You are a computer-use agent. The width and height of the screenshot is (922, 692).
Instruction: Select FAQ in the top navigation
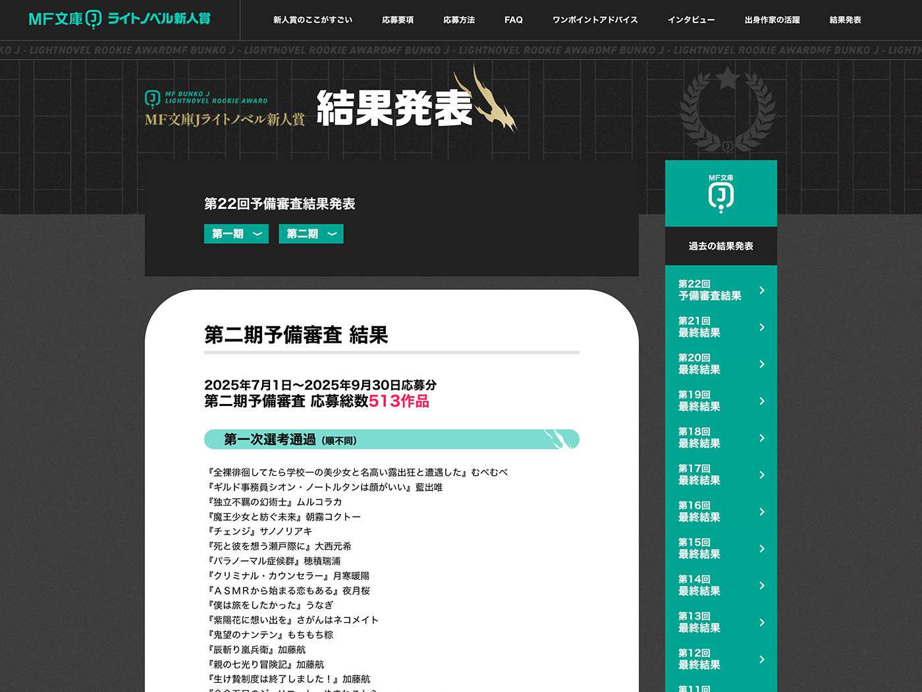click(514, 20)
